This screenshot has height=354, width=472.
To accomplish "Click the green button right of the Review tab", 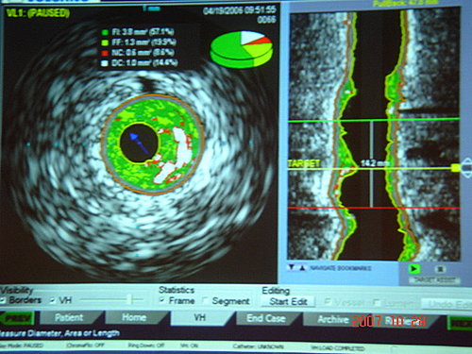I will pyautogui.click(x=460, y=323).
